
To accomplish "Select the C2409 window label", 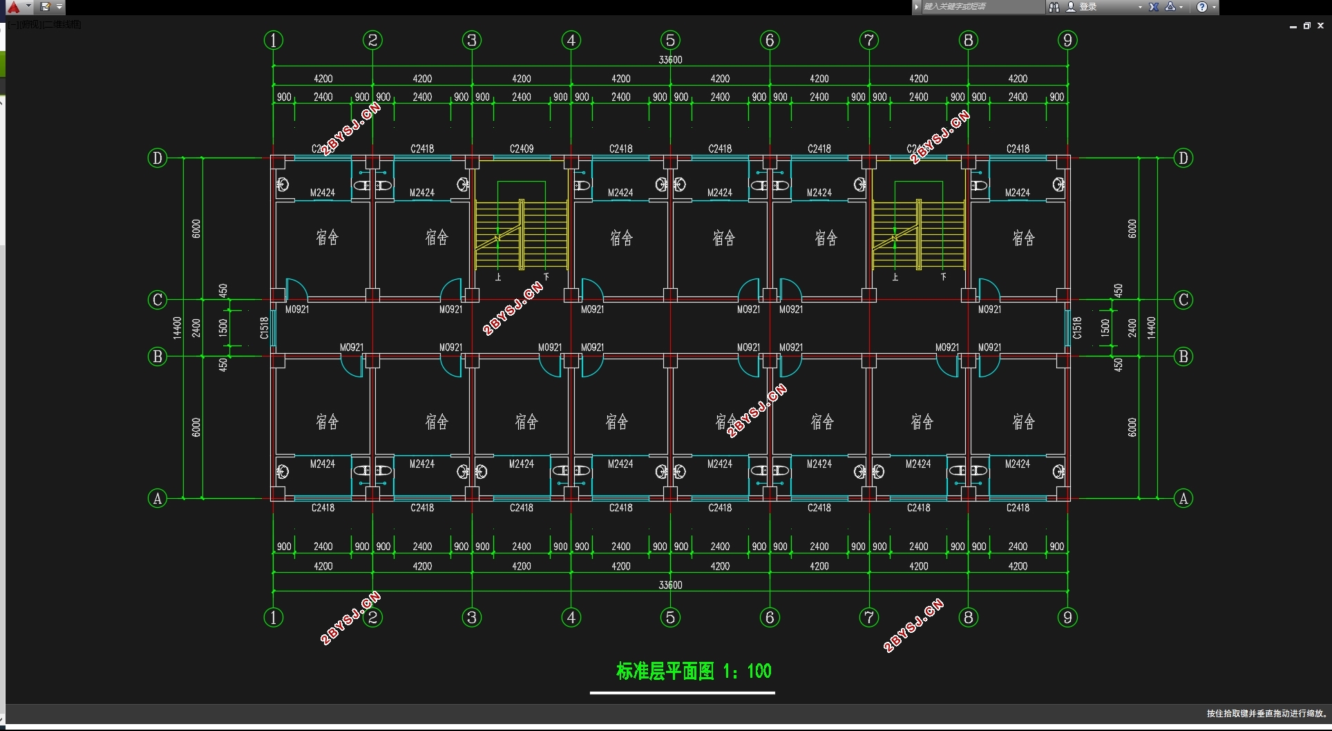I will (x=522, y=149).
